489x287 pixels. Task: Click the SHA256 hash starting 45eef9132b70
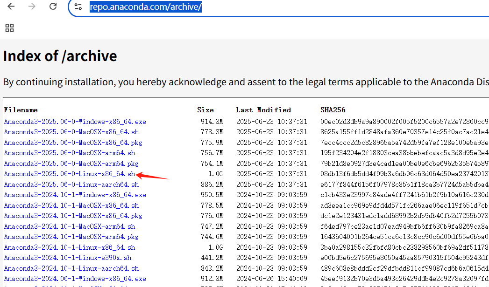404,279
